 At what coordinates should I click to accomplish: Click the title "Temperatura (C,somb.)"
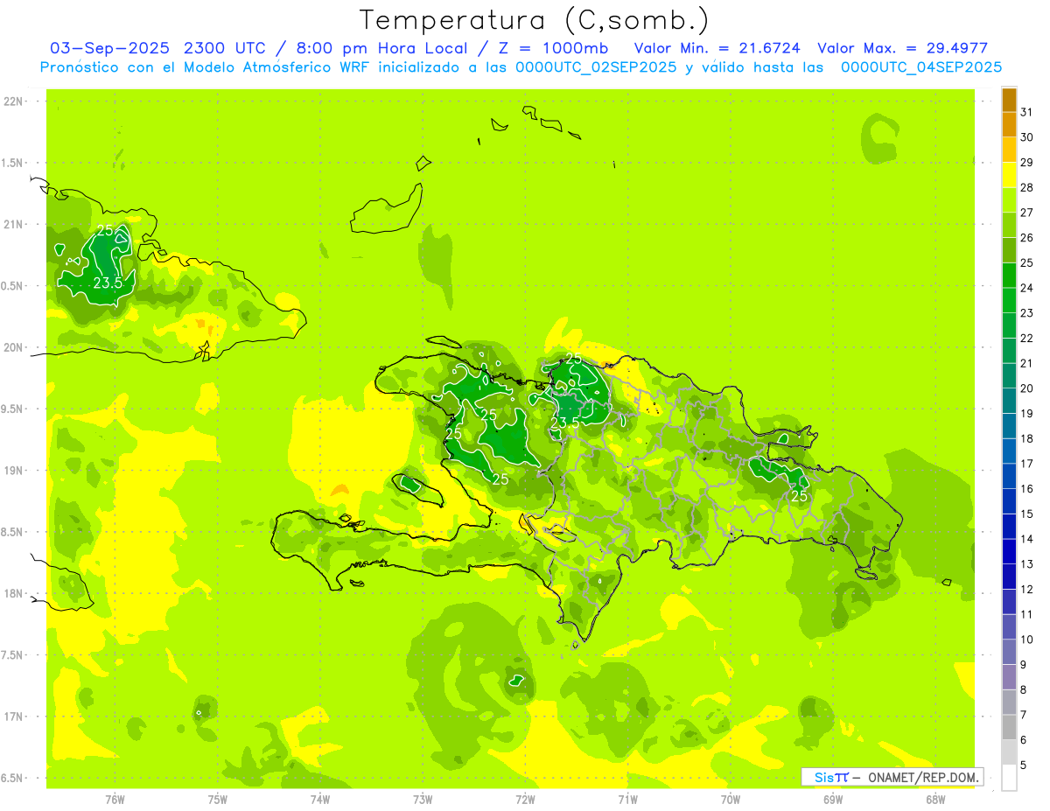pyautogui.click(x=535, y=20)
